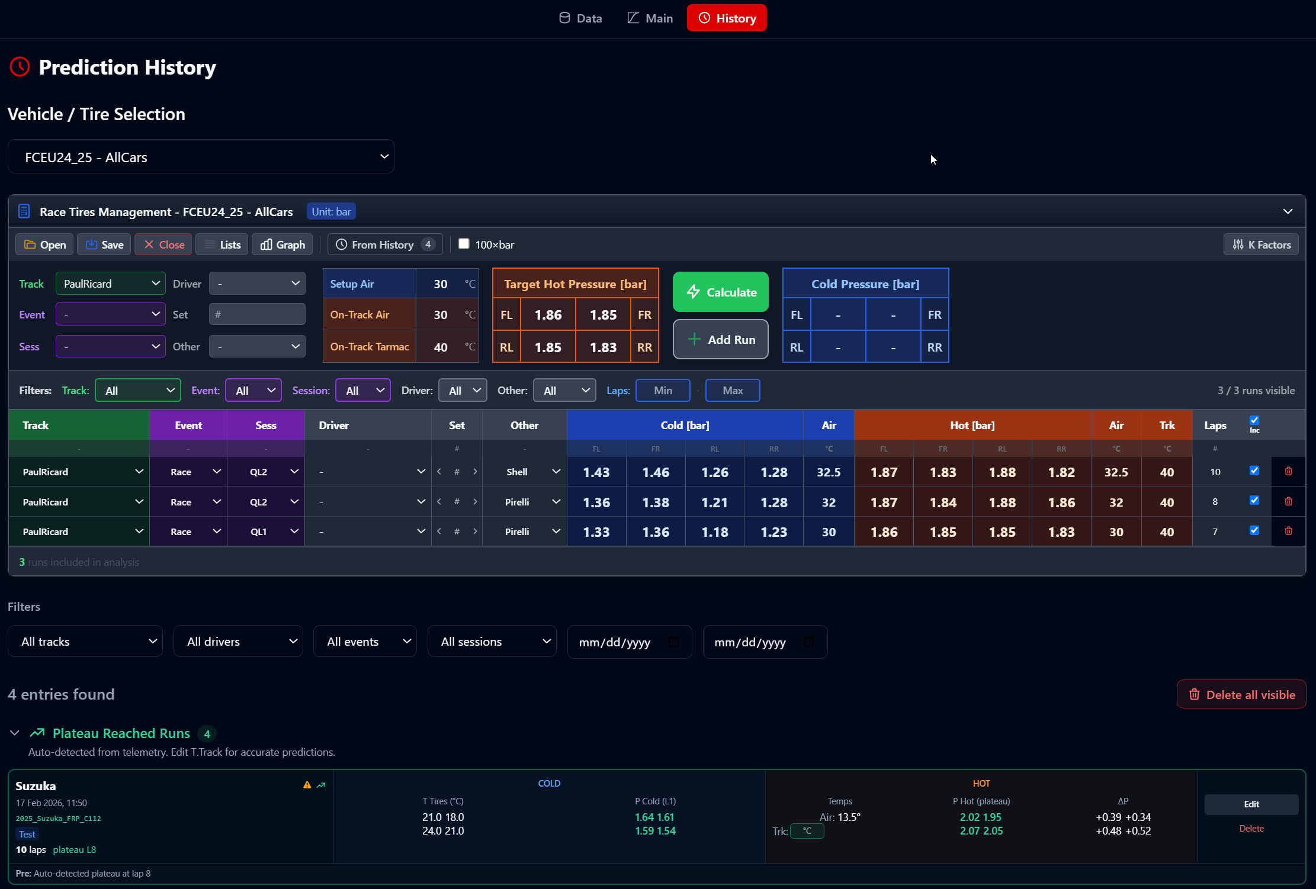Uncheck include for the 10-lap run

click(x=1254, y=471)
